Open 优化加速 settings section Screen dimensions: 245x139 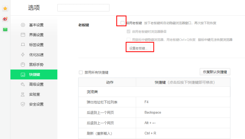(34, 54)
